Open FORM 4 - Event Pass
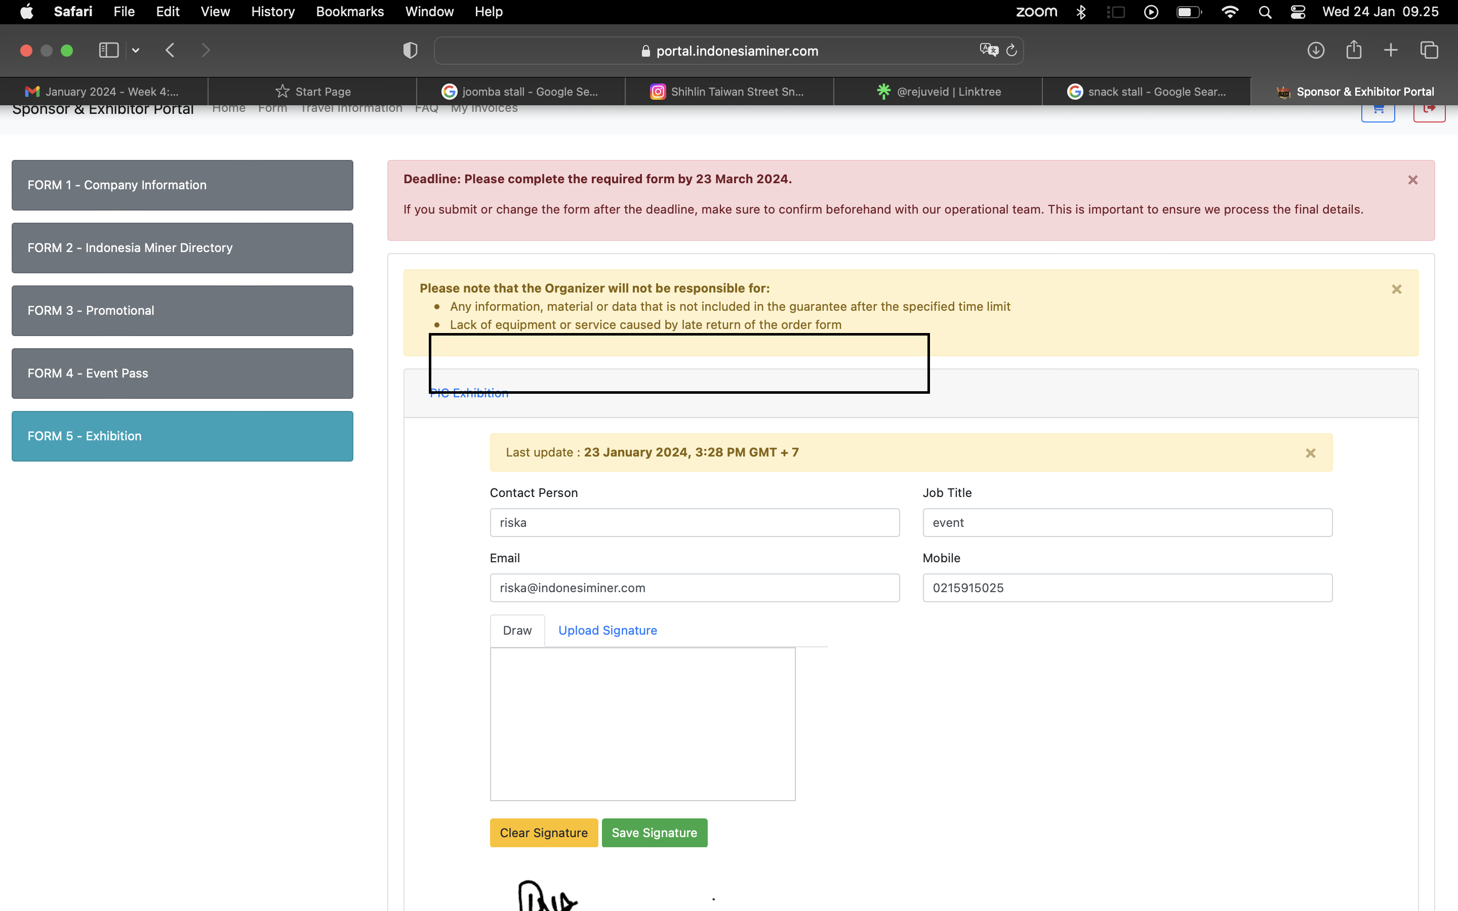The width and height of the screenshot is (1458, 911). point(183,373)
